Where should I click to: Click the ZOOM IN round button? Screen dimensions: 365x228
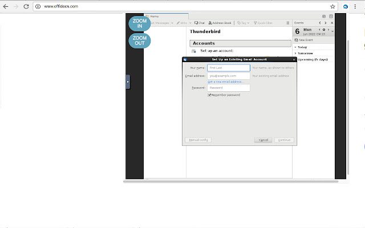coord(140,23)
